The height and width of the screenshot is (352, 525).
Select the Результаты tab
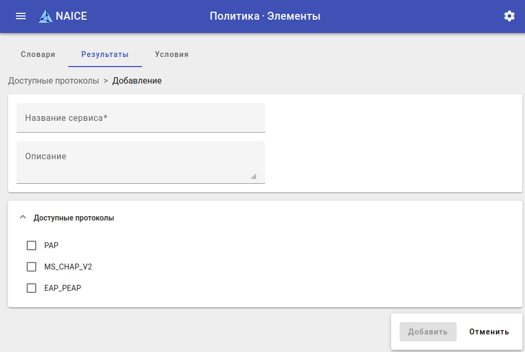coord(105,54)
